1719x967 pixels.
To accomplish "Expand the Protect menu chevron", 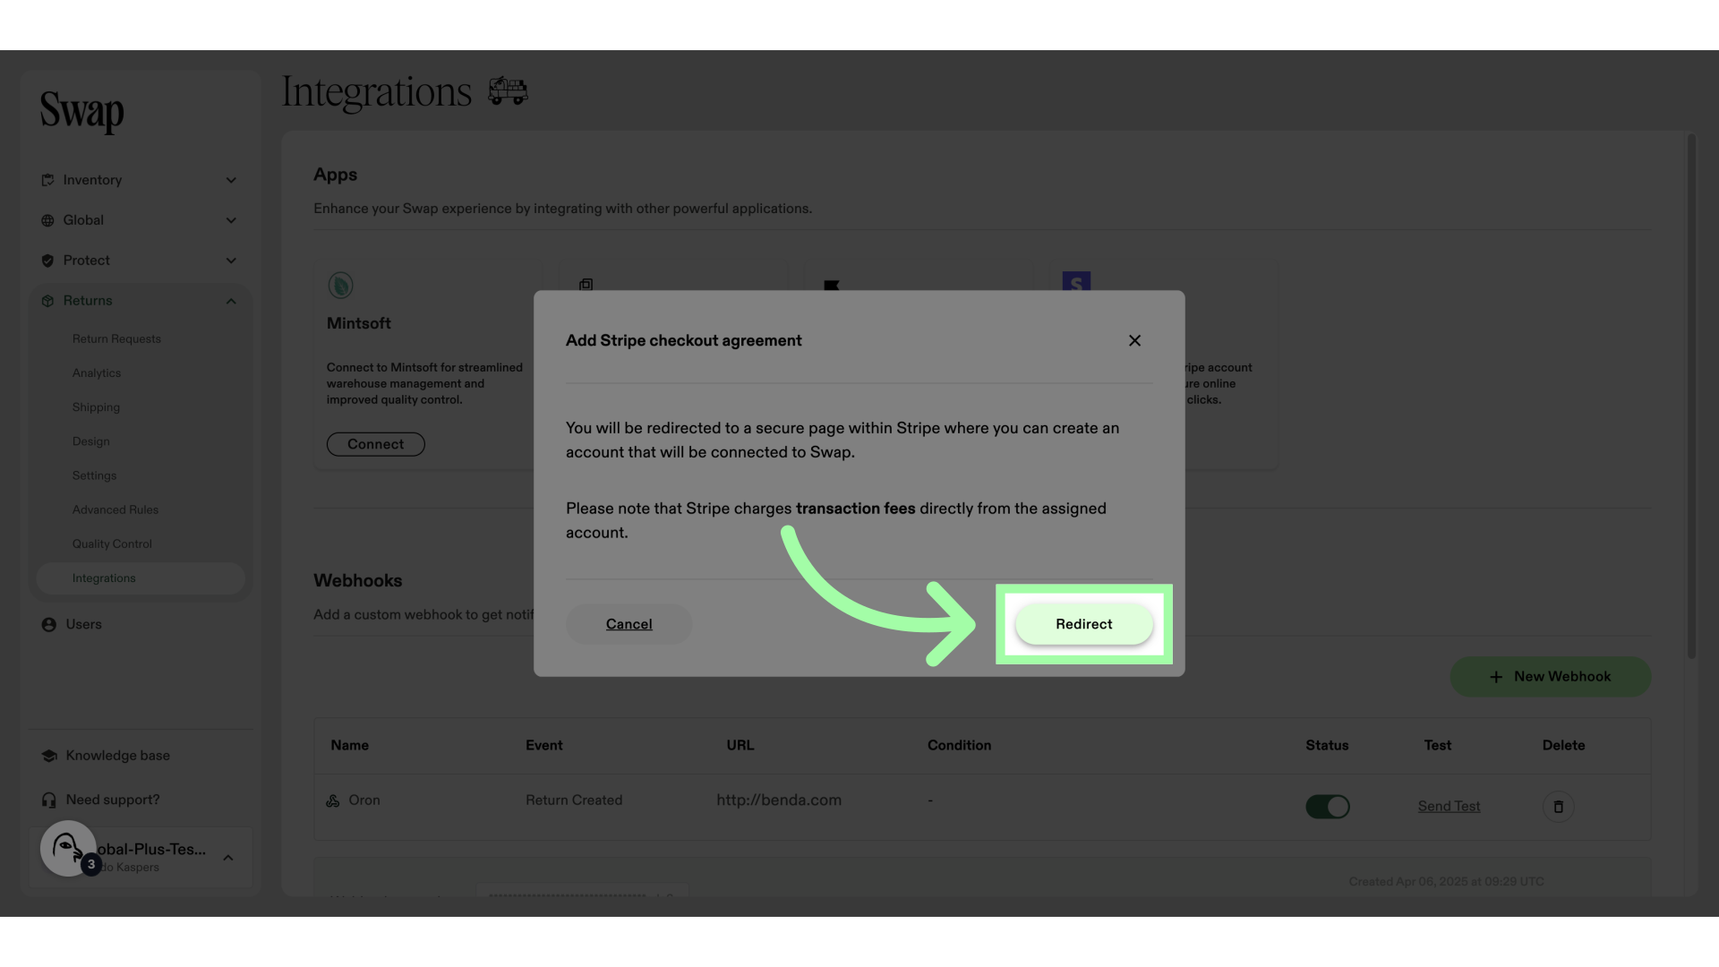I will tap(231, 261).
